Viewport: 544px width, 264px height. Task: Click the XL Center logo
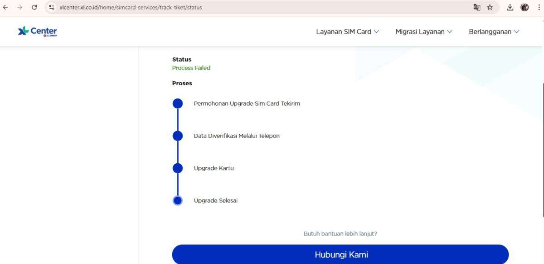(38, 31)
